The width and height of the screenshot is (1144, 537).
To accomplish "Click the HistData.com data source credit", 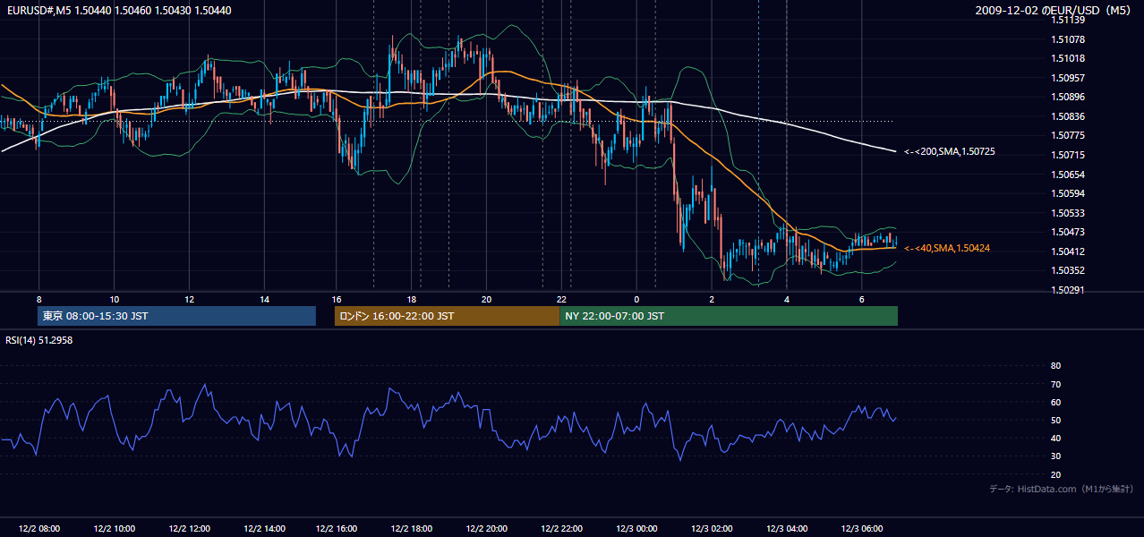I will tap(1062, 489).
